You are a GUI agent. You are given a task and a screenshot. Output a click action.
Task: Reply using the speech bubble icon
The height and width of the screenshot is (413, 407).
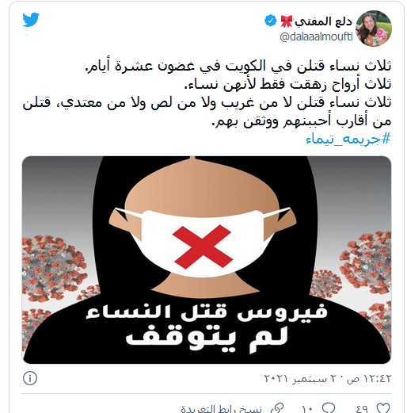pyautogui.click(x=329, y=408)
